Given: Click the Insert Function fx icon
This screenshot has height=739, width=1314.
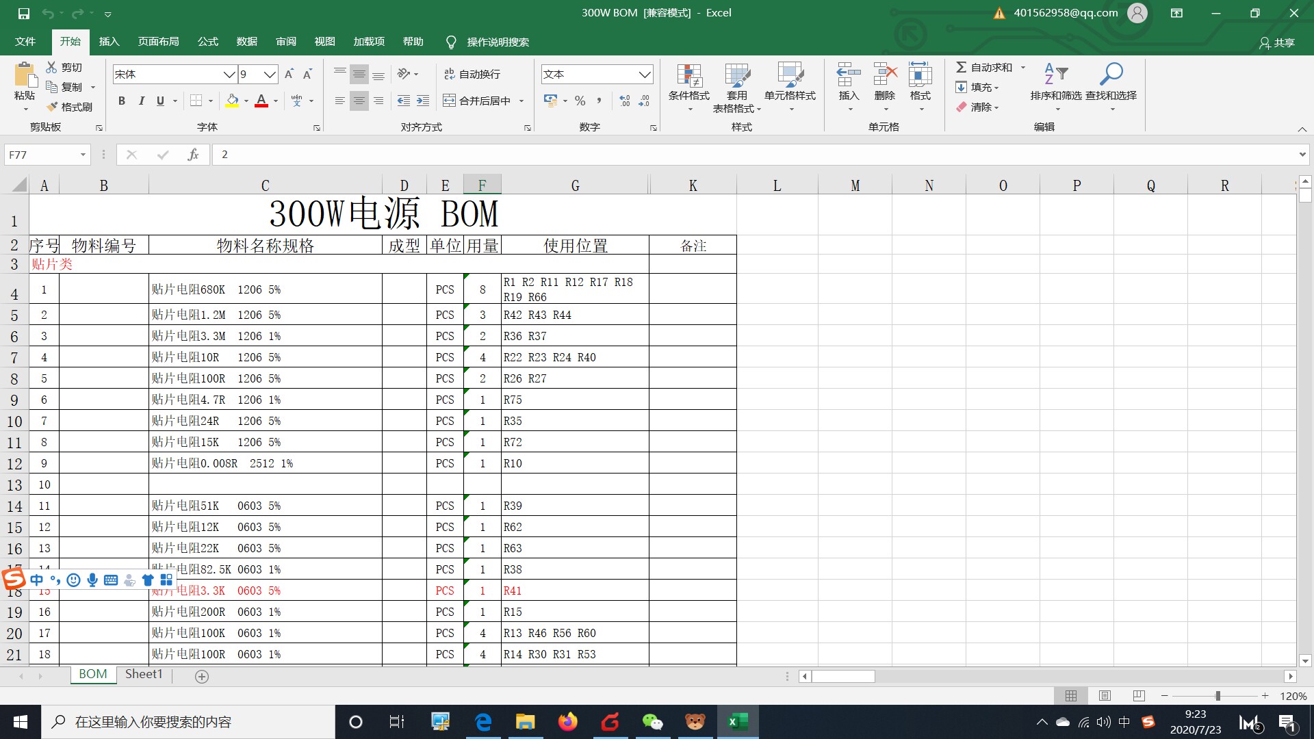Looking at the screenshot, I should point(193,155).
